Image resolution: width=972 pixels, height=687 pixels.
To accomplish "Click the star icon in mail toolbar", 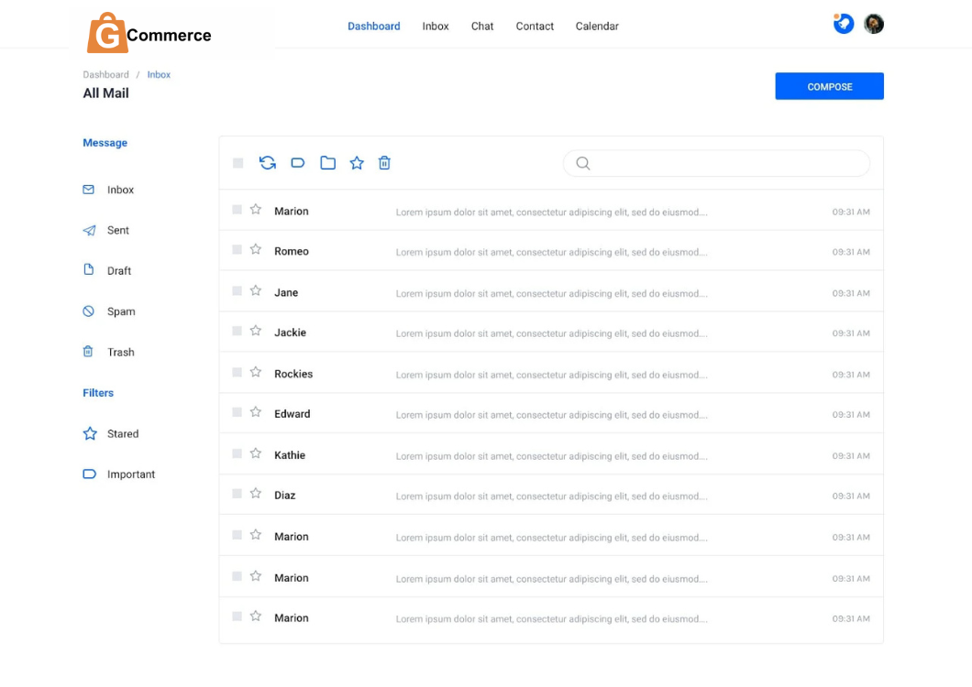I will (357, 163).
